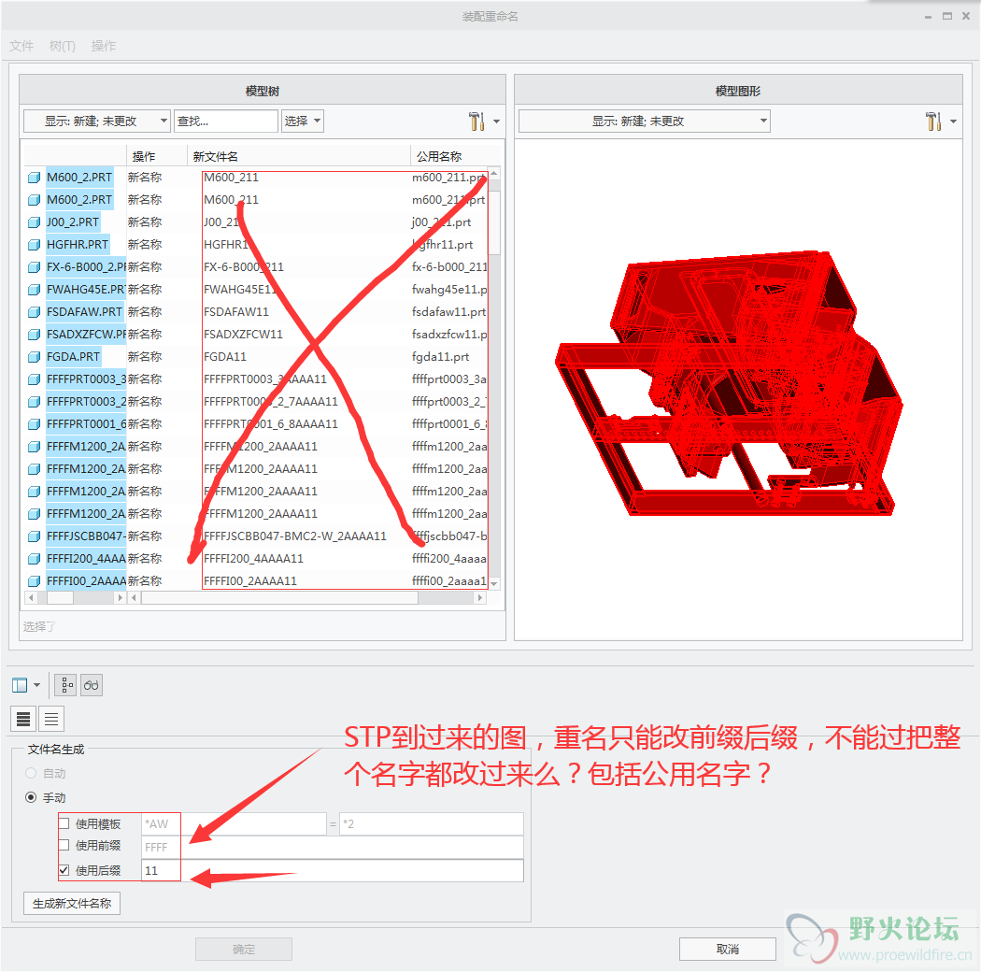
Task: Click part icon next to FX-6-B000_2
Action: tap(35, 267)
